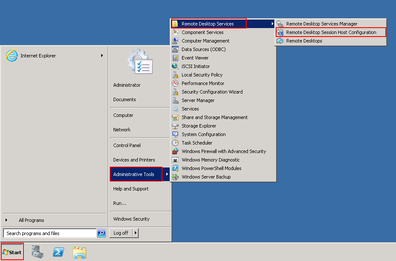Expand the Internet Explorer jump list arrow

(x=102, y=56)
